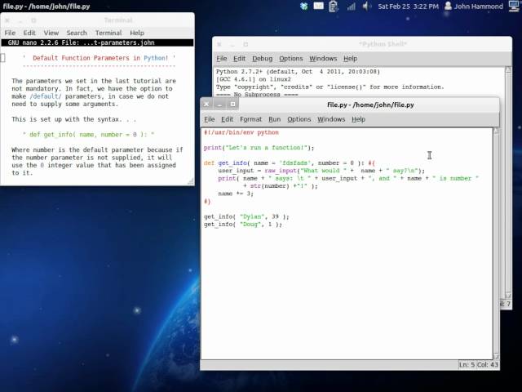The height and width of the screenshot is (392, 522).
Task: Click the print("Let's run a function!") line
Action: click(259, 148)
